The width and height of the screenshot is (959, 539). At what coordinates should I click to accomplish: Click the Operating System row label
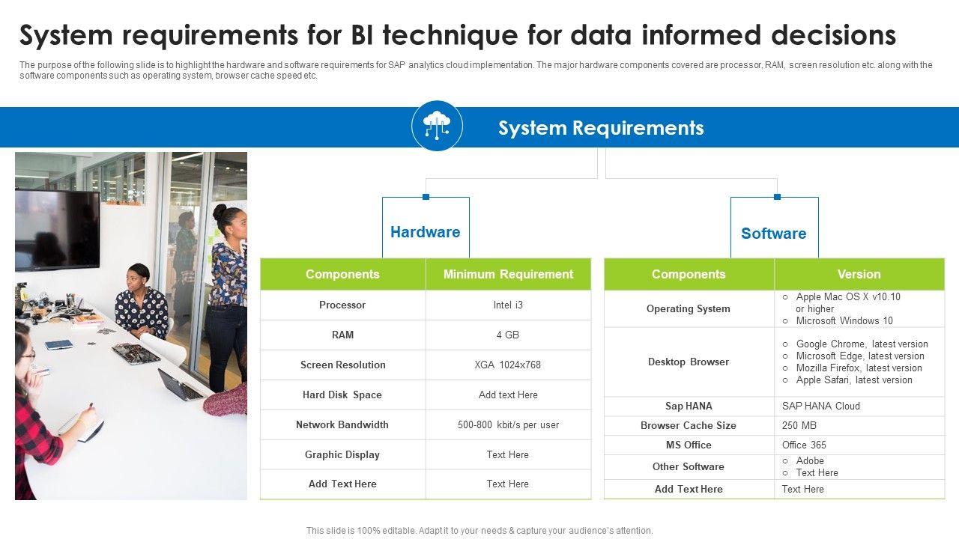tap(688, 308)
